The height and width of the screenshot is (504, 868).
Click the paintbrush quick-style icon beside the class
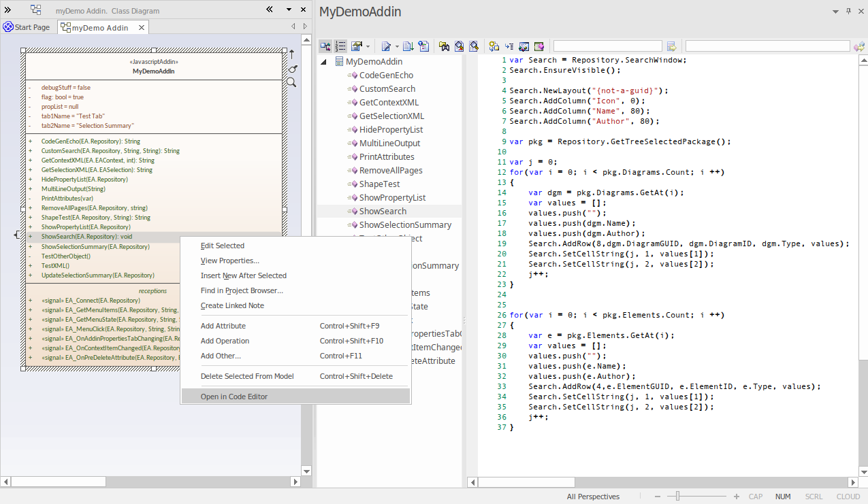click(x=292, y=68)
